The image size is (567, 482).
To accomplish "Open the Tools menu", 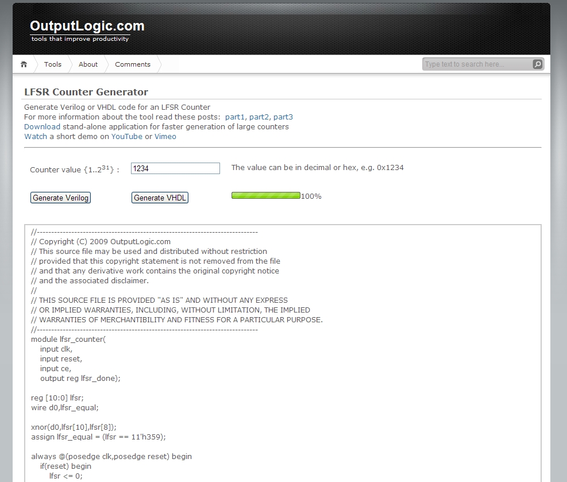I will 53,64.
